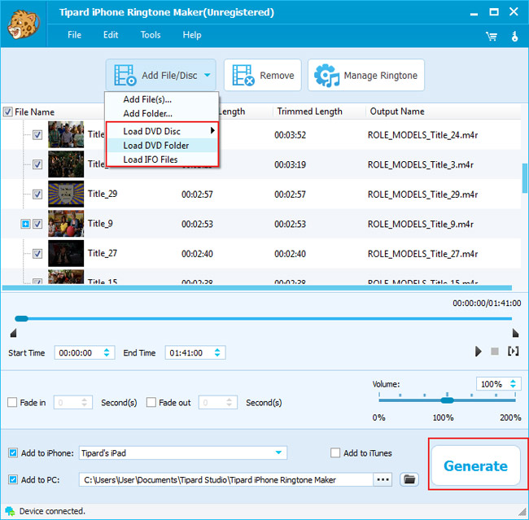Click the left trim start marker
This screenshot has height=520, width=529.
click(x=13, y=333)
